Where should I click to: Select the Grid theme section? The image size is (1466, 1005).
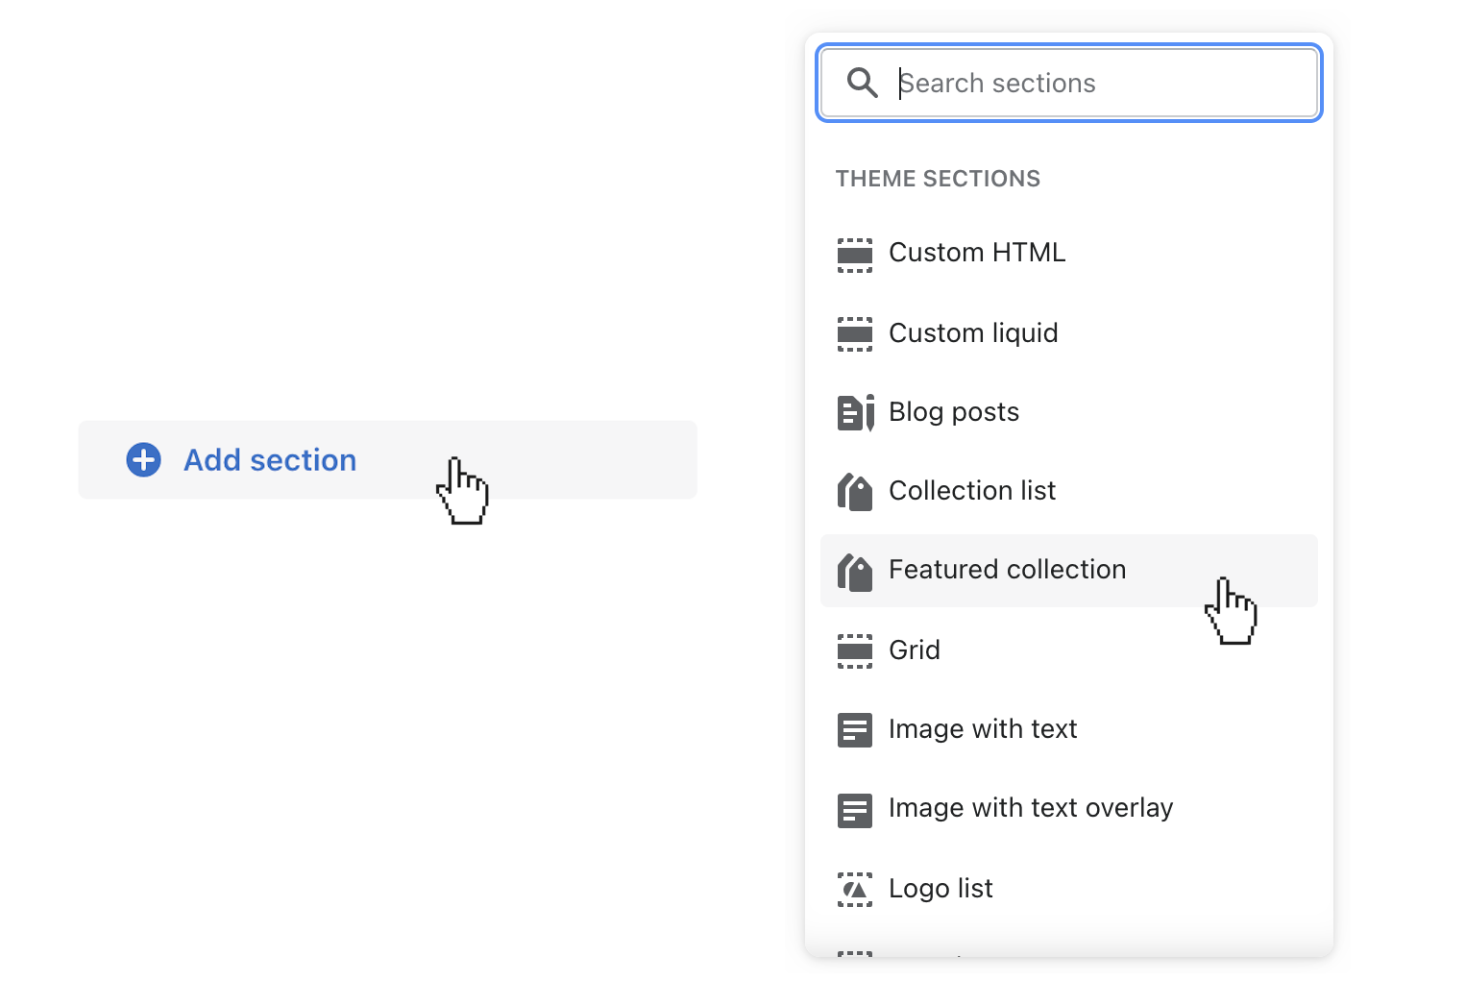coord(914,650)
